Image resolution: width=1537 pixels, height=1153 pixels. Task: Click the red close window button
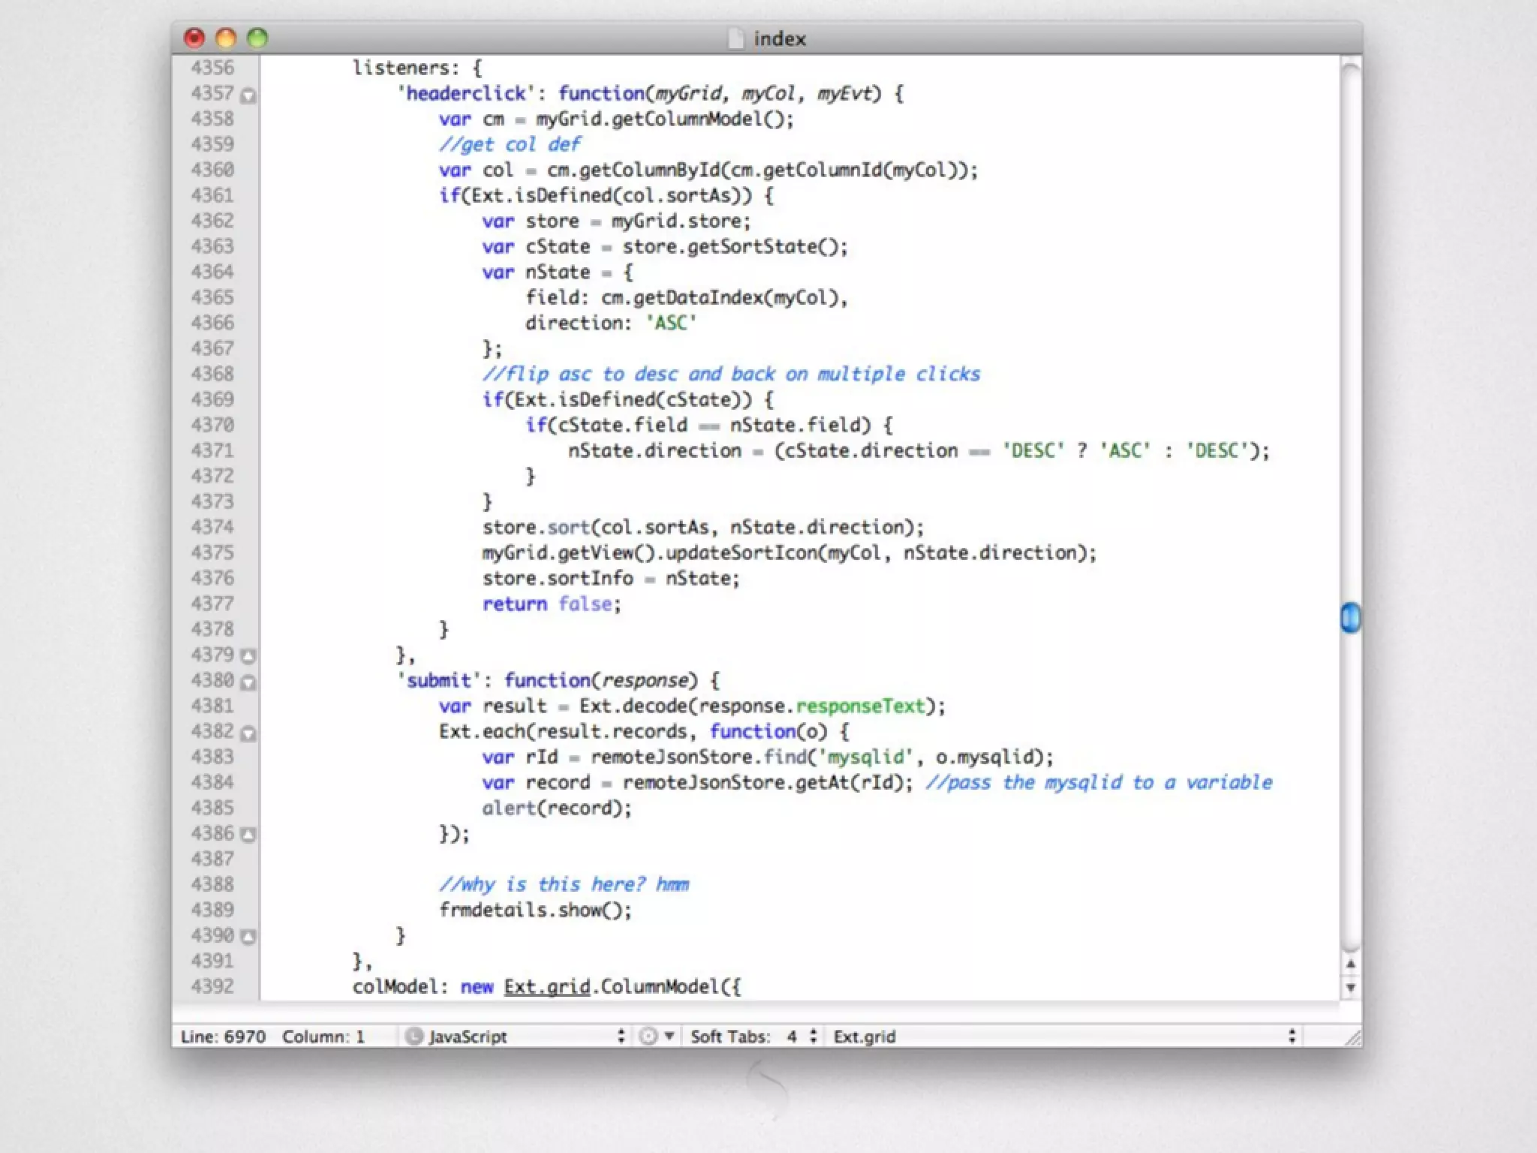point(194,38)
